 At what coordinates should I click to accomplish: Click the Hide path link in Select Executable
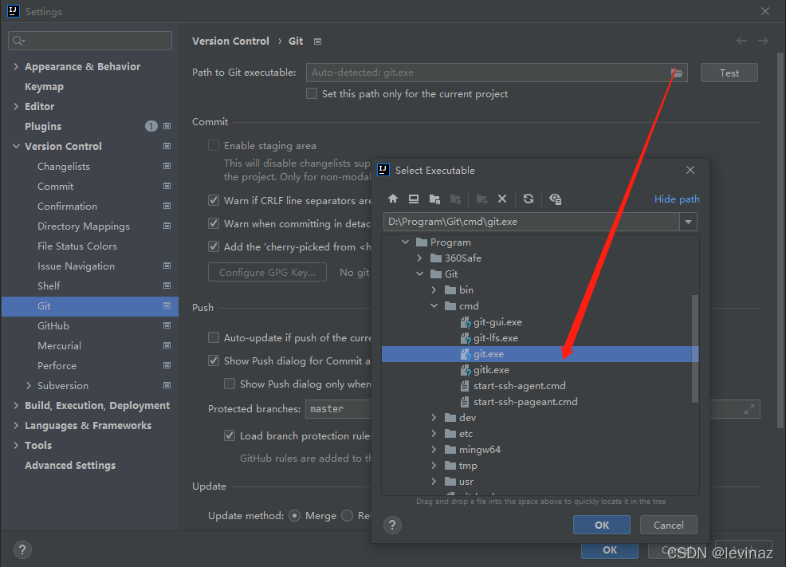[x=676, y=199]
